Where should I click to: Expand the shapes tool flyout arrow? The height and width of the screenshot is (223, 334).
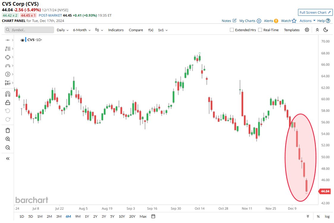[x=13, y=57]
